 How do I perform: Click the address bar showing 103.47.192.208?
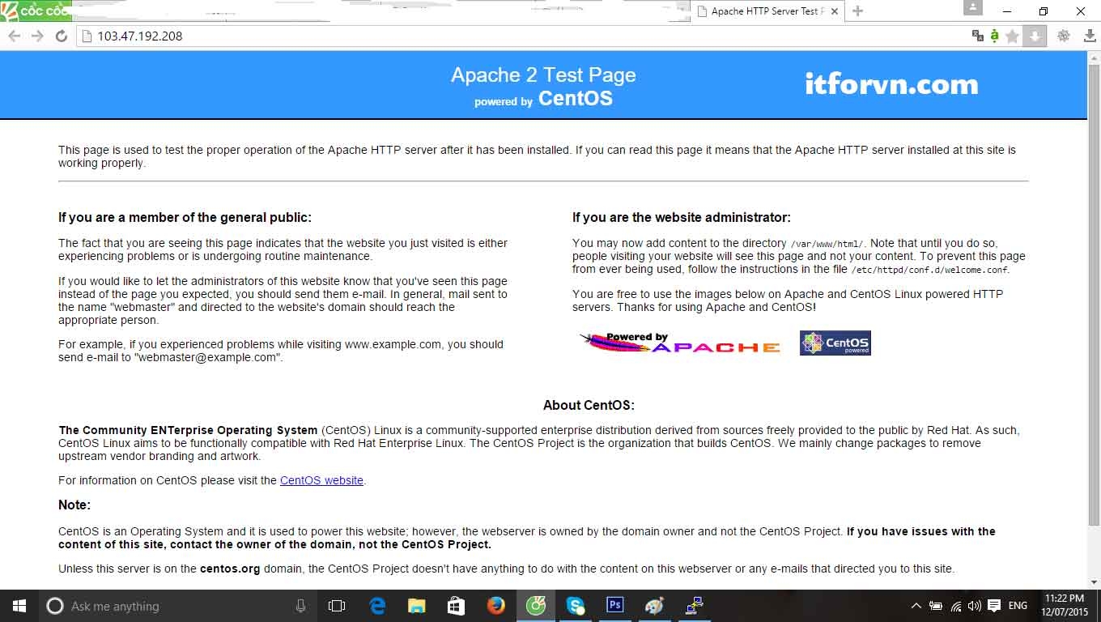pos(518,36)
